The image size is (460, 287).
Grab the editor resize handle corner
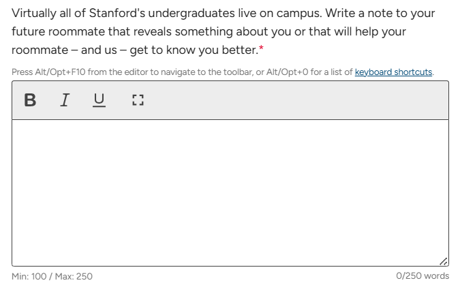(444, 261)
